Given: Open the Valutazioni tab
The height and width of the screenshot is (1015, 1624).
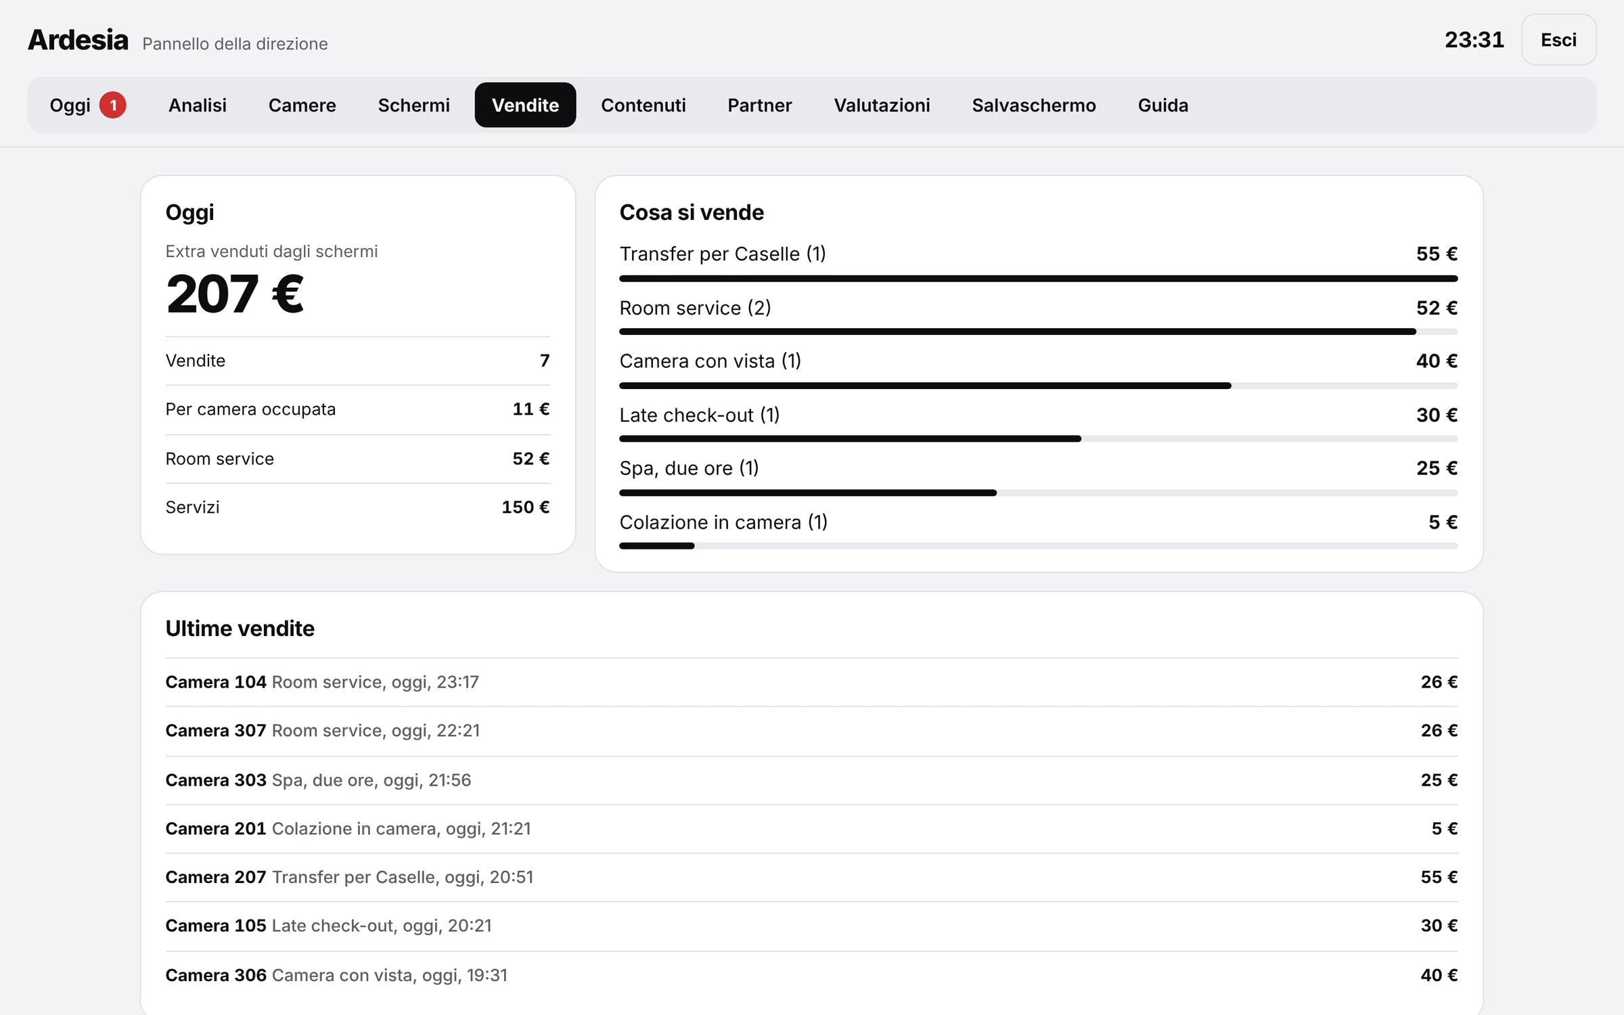Looking at the screenshot, I should [x=882, y=105].
